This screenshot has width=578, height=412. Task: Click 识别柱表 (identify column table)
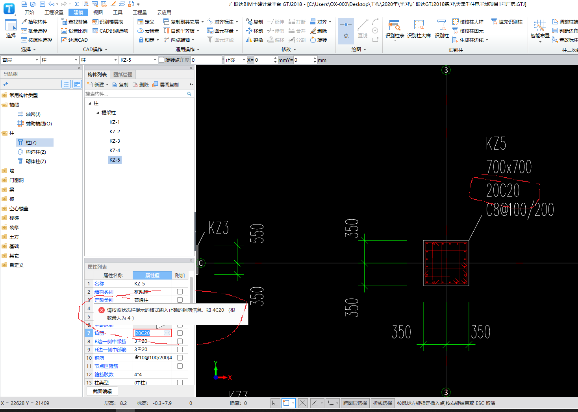(395, 29)
